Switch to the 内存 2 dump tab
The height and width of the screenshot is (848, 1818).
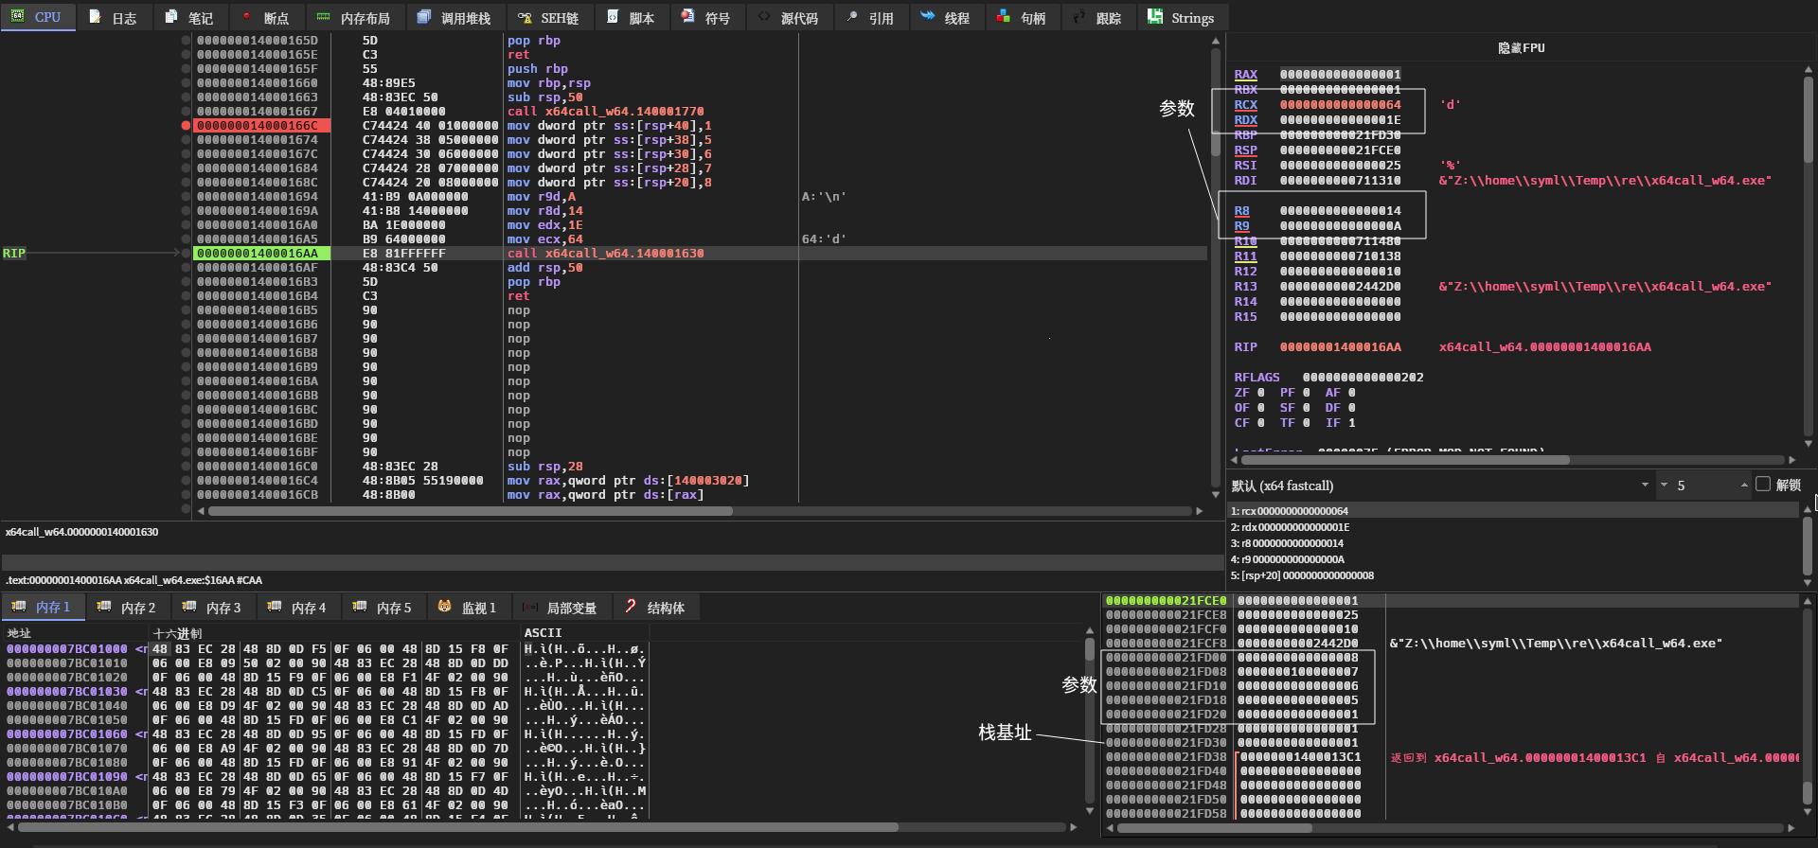pyautogui.click(x=128, y=608)
